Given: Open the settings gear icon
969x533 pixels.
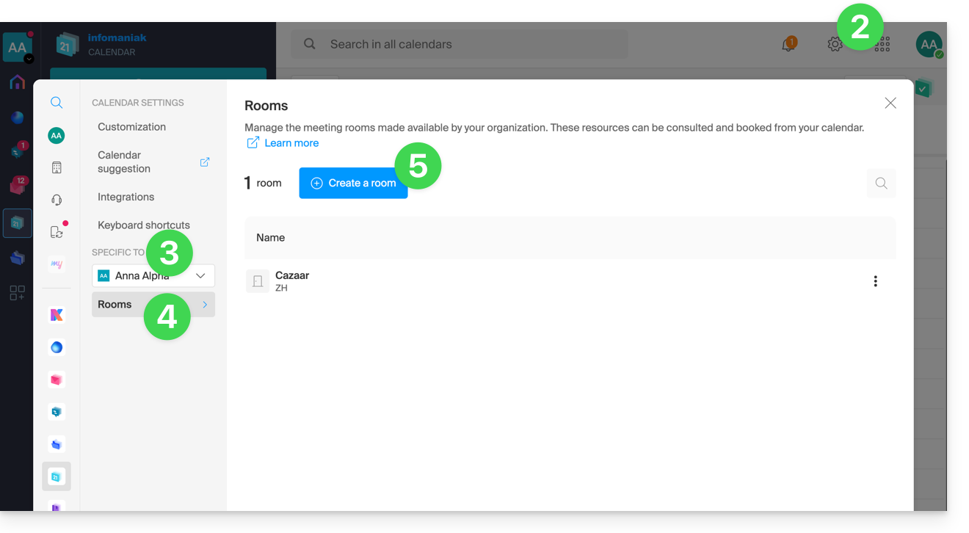Looking at the screenshot, I should [x=835, y=45].
